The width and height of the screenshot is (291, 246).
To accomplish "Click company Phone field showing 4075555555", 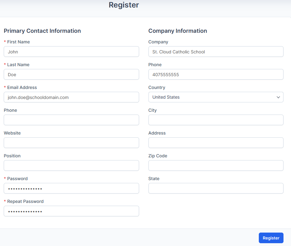I will [x=216, y=74].
